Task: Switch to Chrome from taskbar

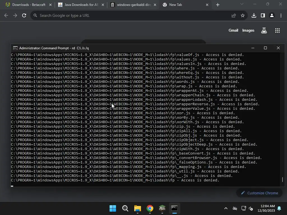Action: click(x=150, y=208)
